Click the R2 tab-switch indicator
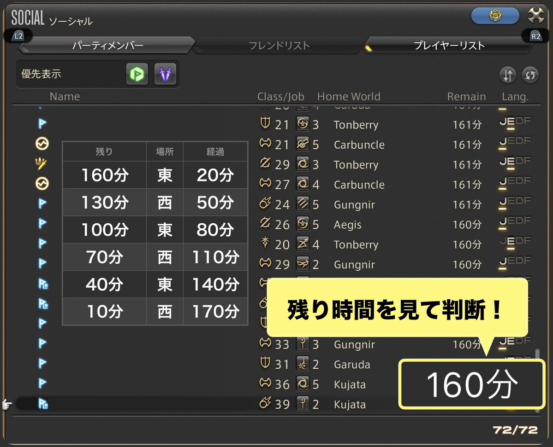 tap(535, 36)
